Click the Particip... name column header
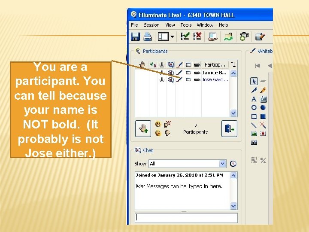The image size is (309, 232). [x=215, y=65]
